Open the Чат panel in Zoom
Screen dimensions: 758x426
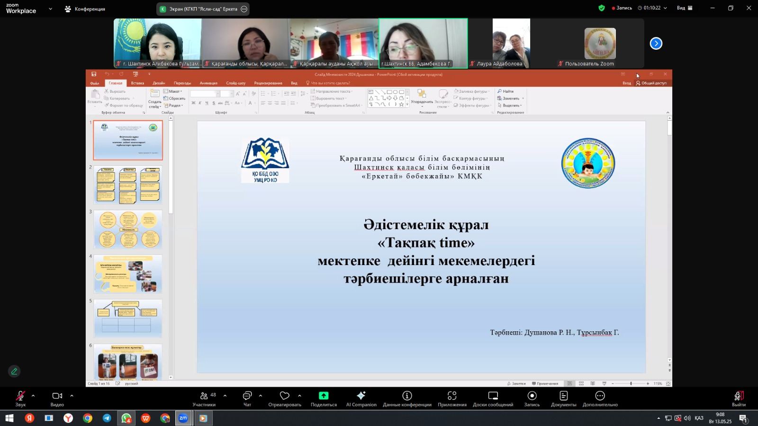coord(247,399)
